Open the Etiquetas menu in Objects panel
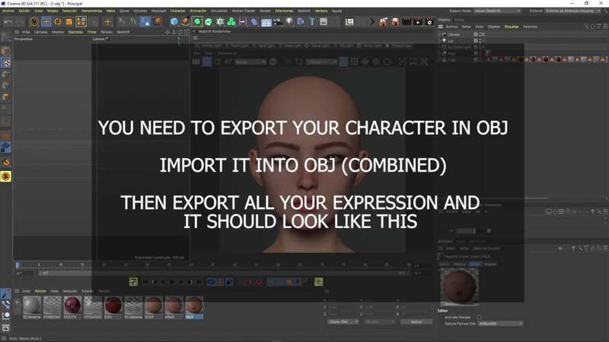 click(x=512, y=27)
